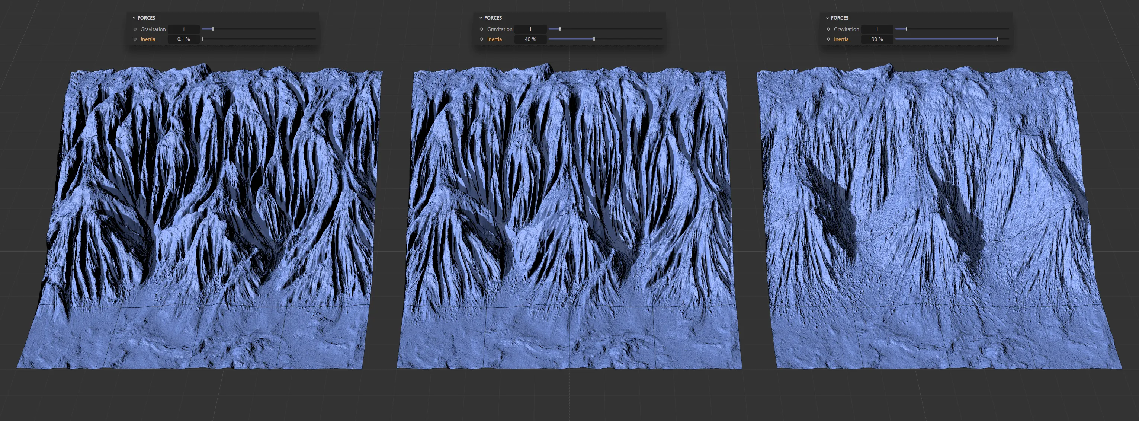Click the Inertia slider handle set at 40 %
Viewport: 1139px width, 421px height.
coord(594,39)
